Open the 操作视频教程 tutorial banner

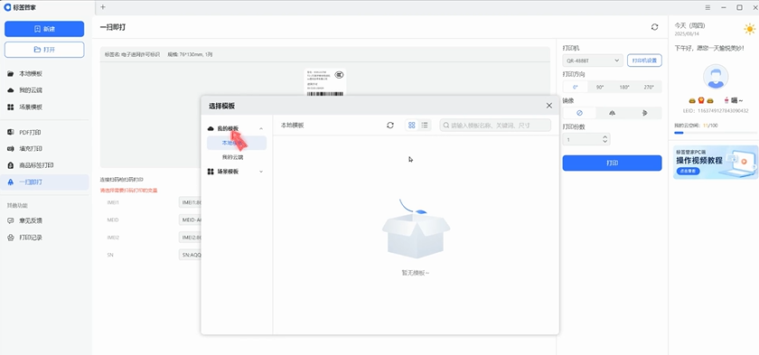[x=716, y=162]
